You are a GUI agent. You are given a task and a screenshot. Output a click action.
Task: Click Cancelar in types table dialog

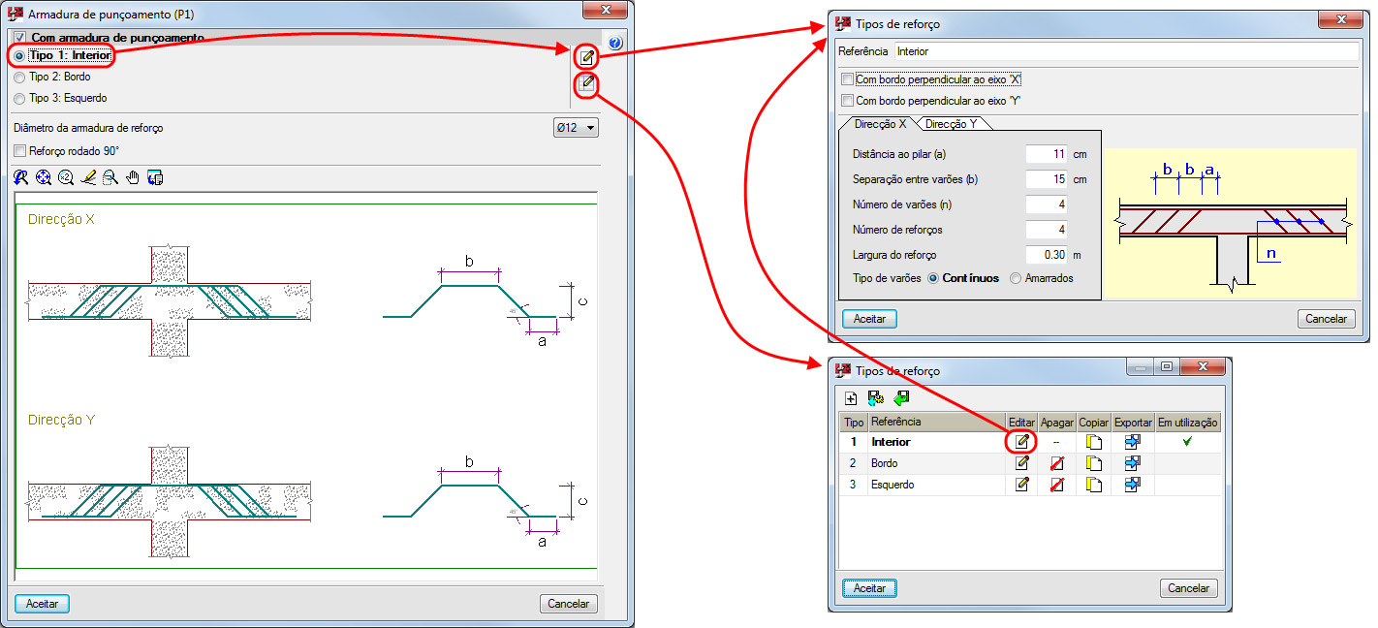(1189, 588)
